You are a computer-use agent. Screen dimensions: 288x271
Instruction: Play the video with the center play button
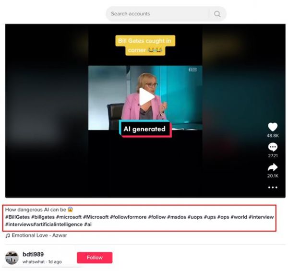pyautogui.click(x=146, y=97)
